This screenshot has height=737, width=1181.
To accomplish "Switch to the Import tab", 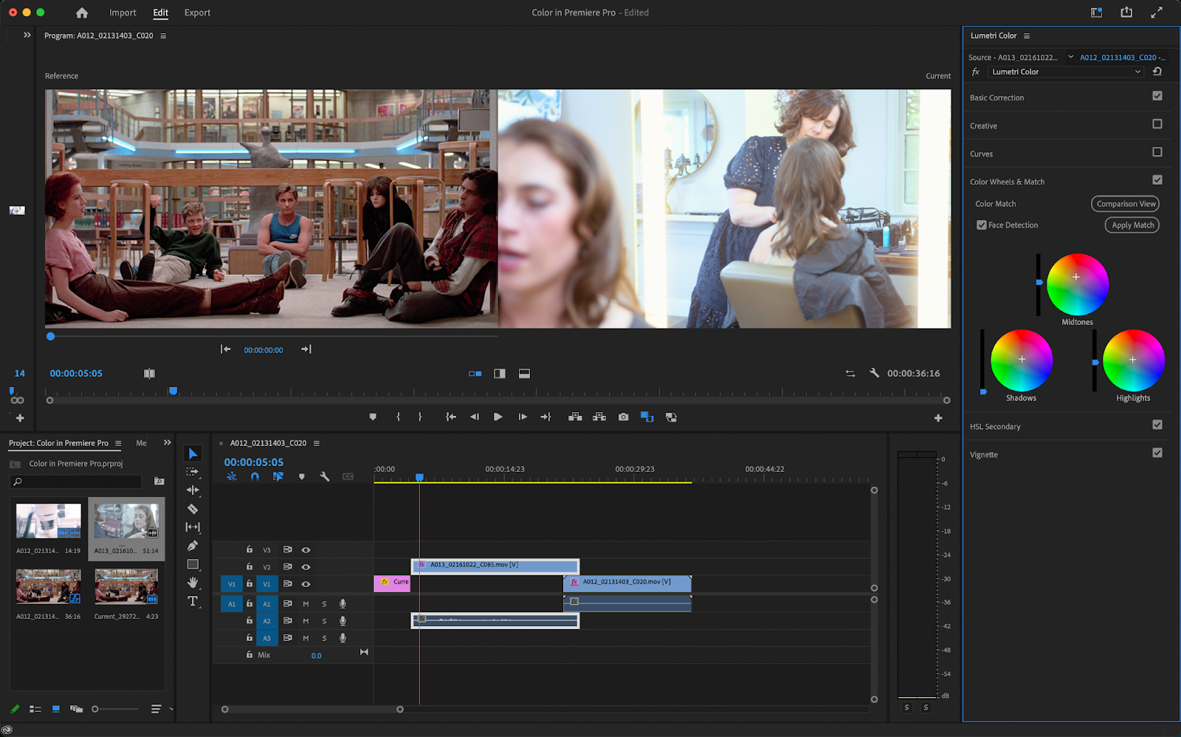I will pyautogui.click(x=123, y=13).
